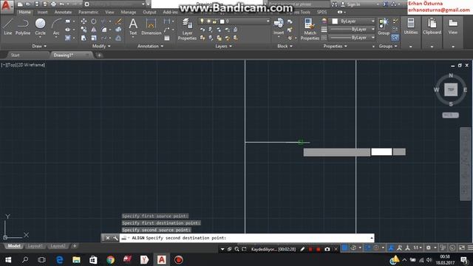This screenshot has width=473, height=266.
Task: Expand the Groups panel
Action: pos(388,46)
